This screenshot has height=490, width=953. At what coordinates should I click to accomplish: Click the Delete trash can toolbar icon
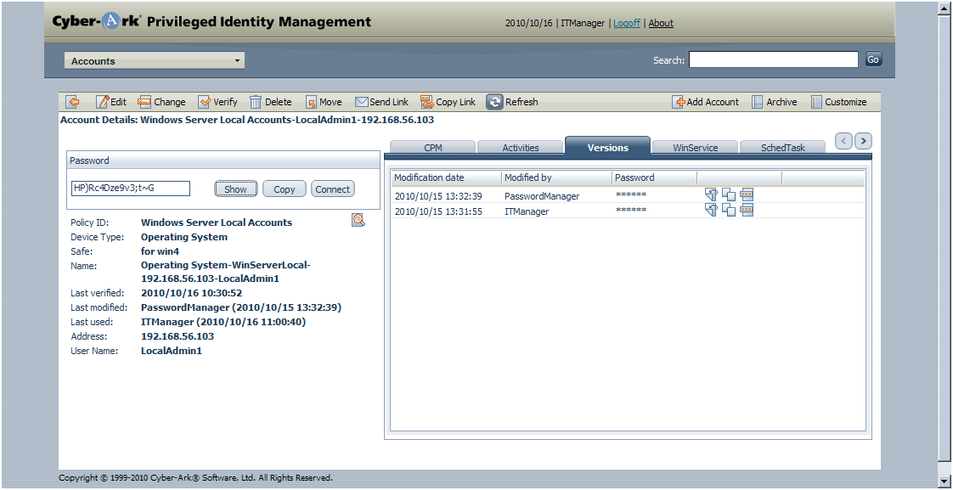coord(256,102)
